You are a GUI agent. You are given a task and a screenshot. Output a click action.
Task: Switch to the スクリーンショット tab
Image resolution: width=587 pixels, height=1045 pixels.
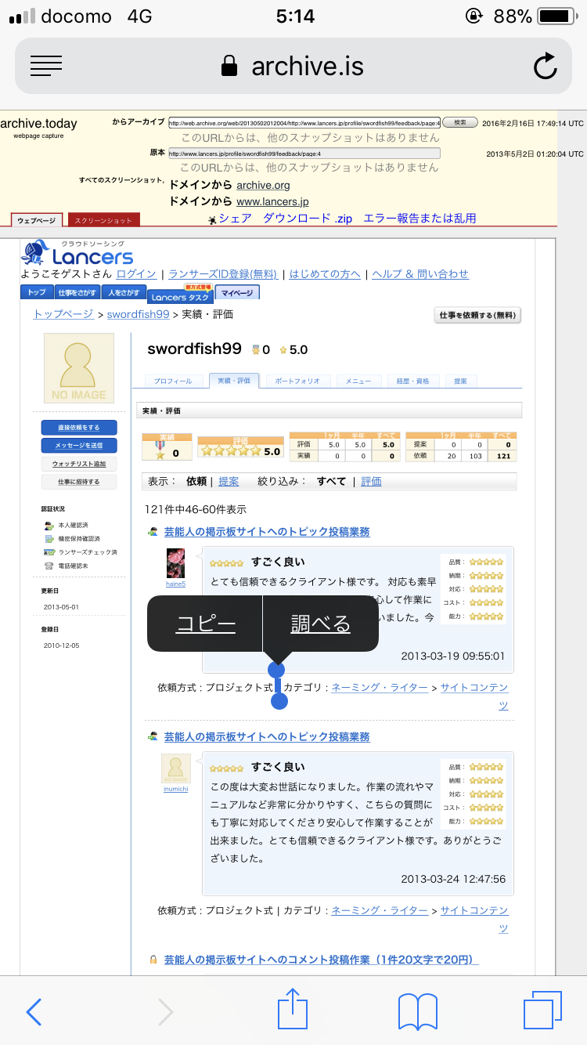tap(104, 220)
